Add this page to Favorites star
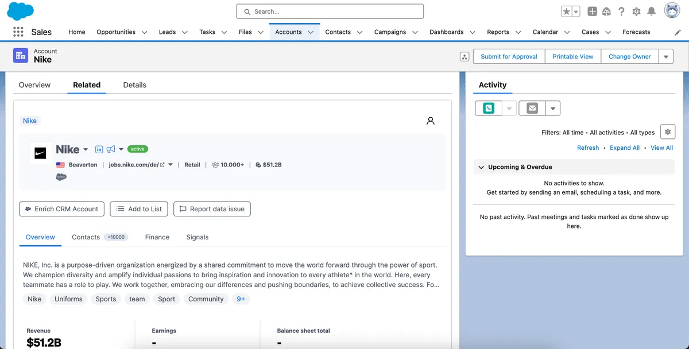689x349 pixels. tap(567, 11)
